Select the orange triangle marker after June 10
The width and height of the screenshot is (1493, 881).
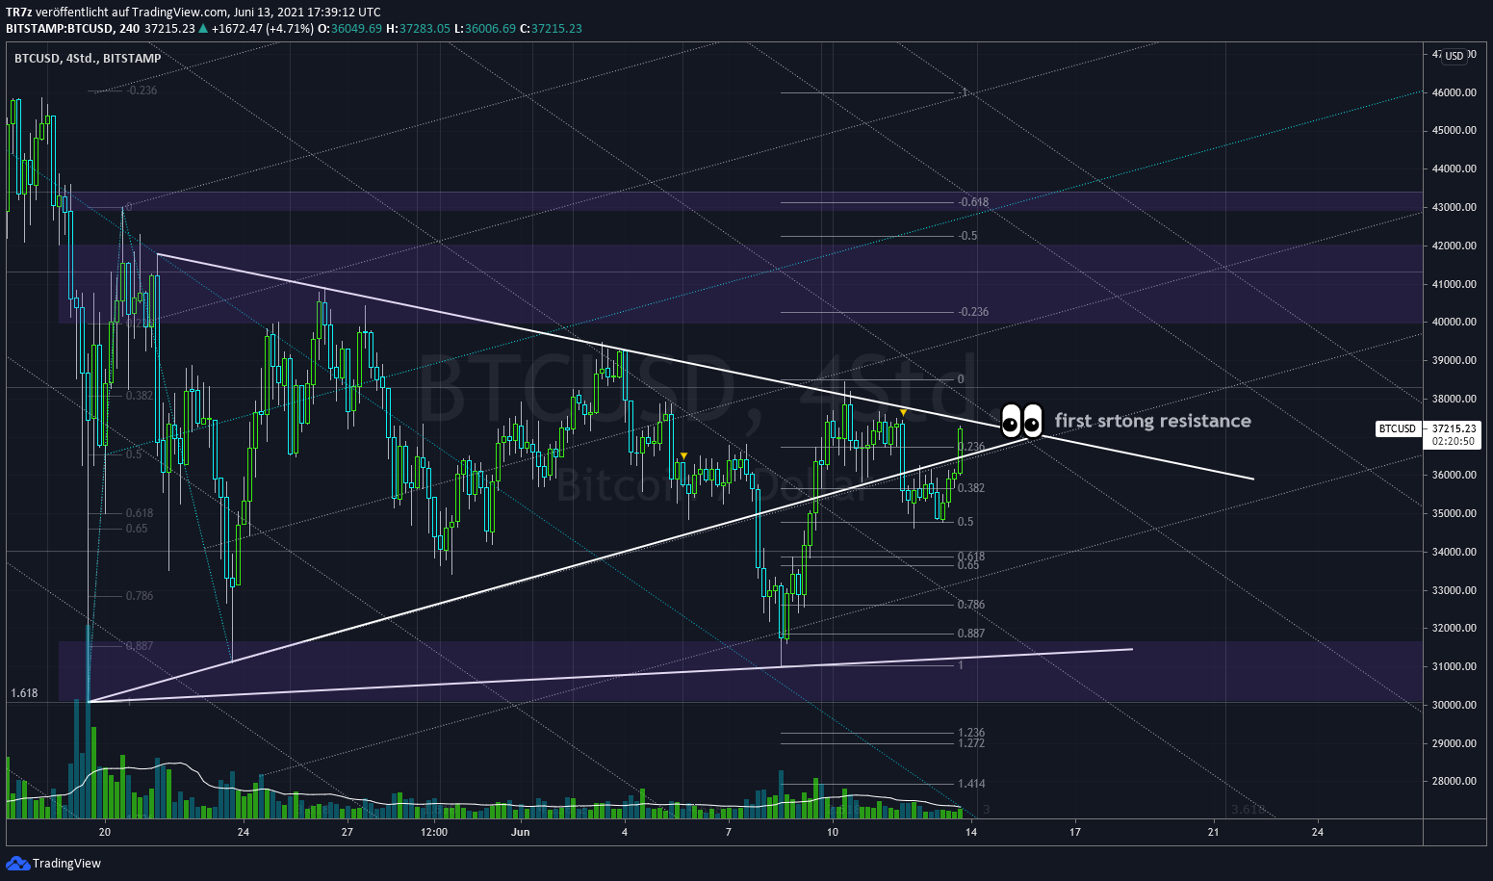903,412
